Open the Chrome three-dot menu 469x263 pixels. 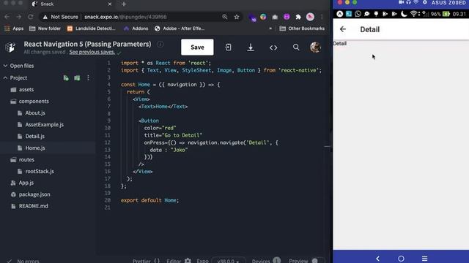tap(322, 17)
